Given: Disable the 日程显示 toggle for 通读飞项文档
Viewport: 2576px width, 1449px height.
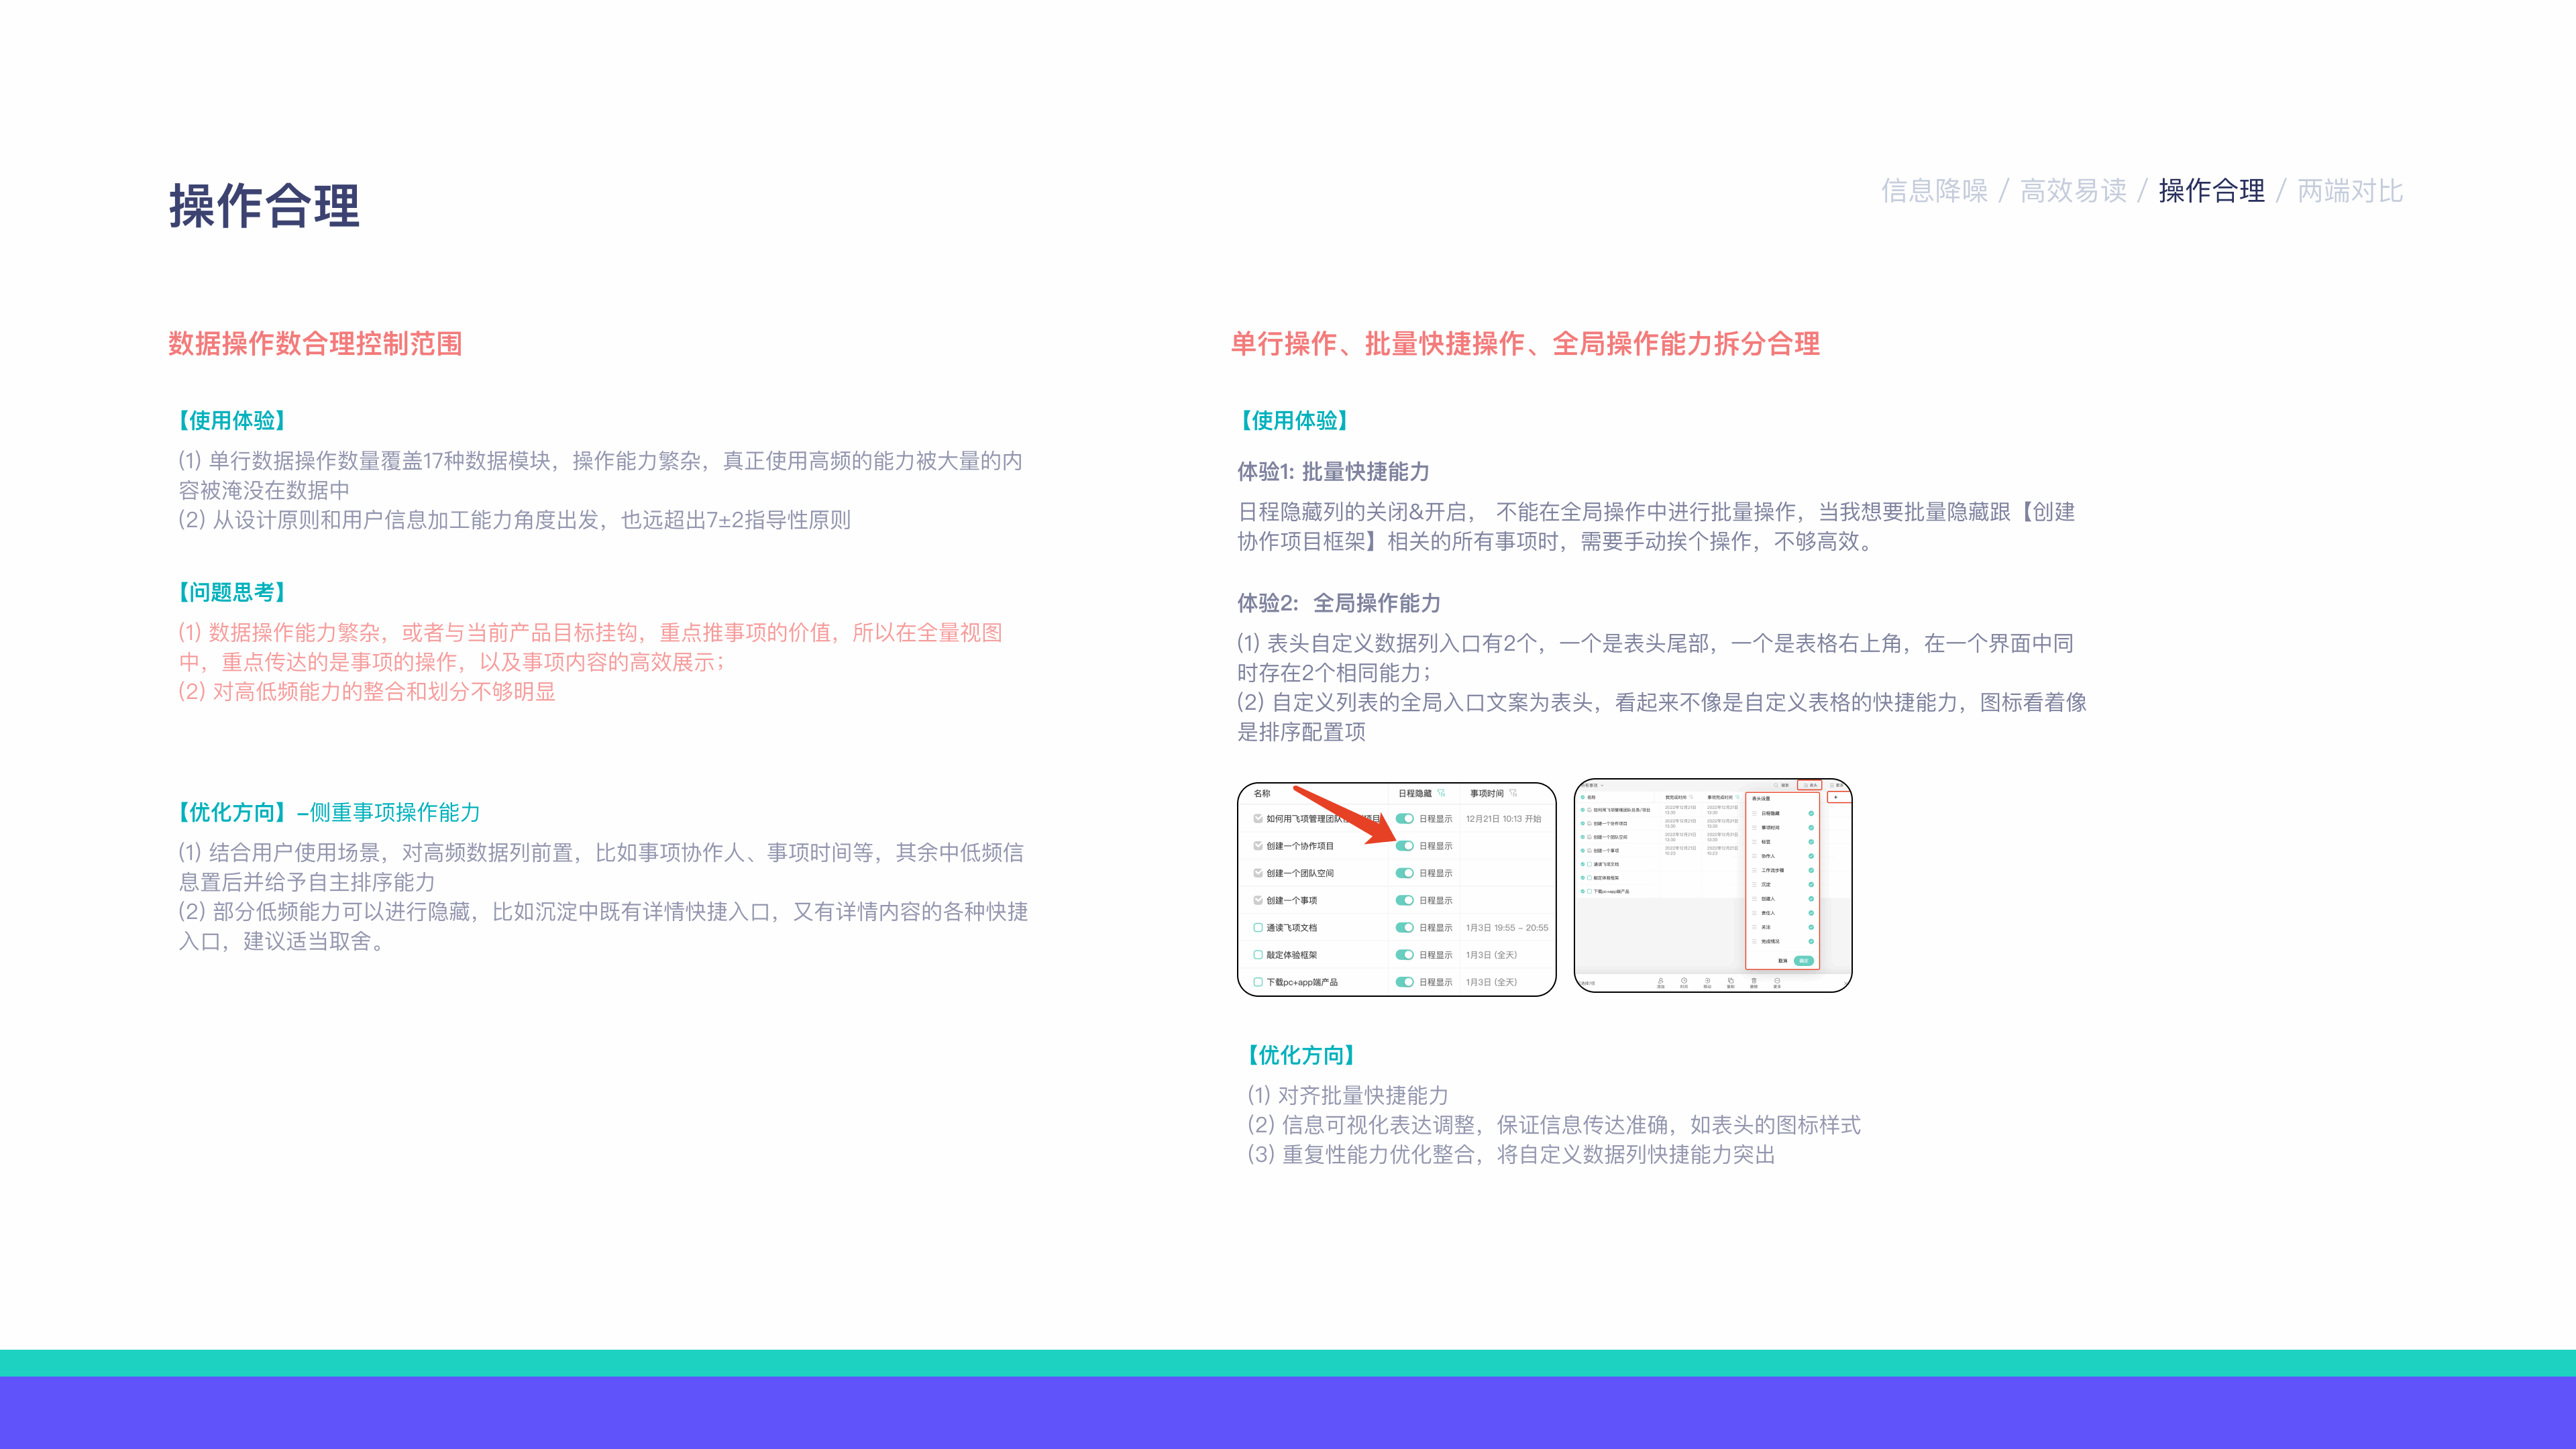Looking at the screenshot, I should 1405,927.
